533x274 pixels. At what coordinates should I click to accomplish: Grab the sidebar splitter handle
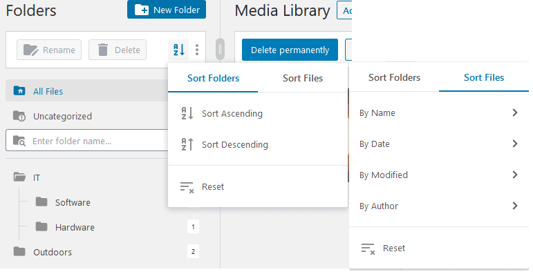coord(220,50)
